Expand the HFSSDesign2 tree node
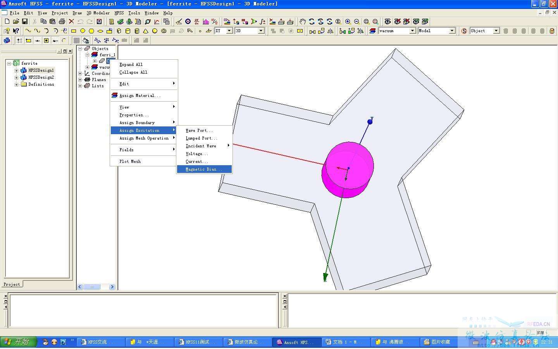The width and height of the screenshot is (558, 349). (16, 78)
